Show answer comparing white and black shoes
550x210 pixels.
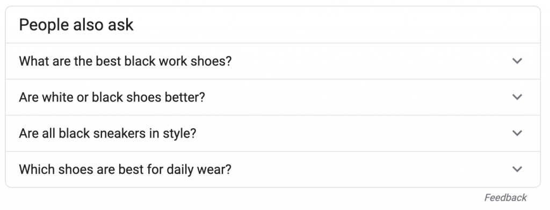273,97
